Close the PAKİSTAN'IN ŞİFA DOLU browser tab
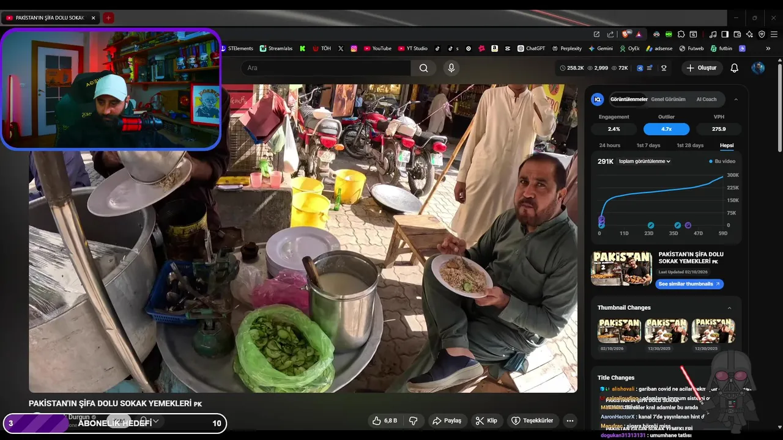Image resolution: width=783 pixels, height=440 pixels. pos(93,18)
